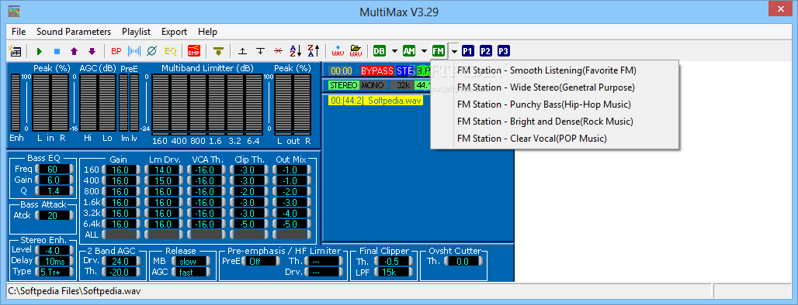
Task: Click the red remove item icon
Action: 278,51
